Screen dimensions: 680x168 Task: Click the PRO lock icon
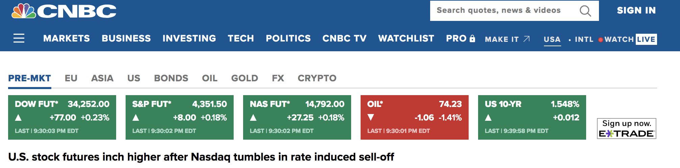[x=472, y=38]
